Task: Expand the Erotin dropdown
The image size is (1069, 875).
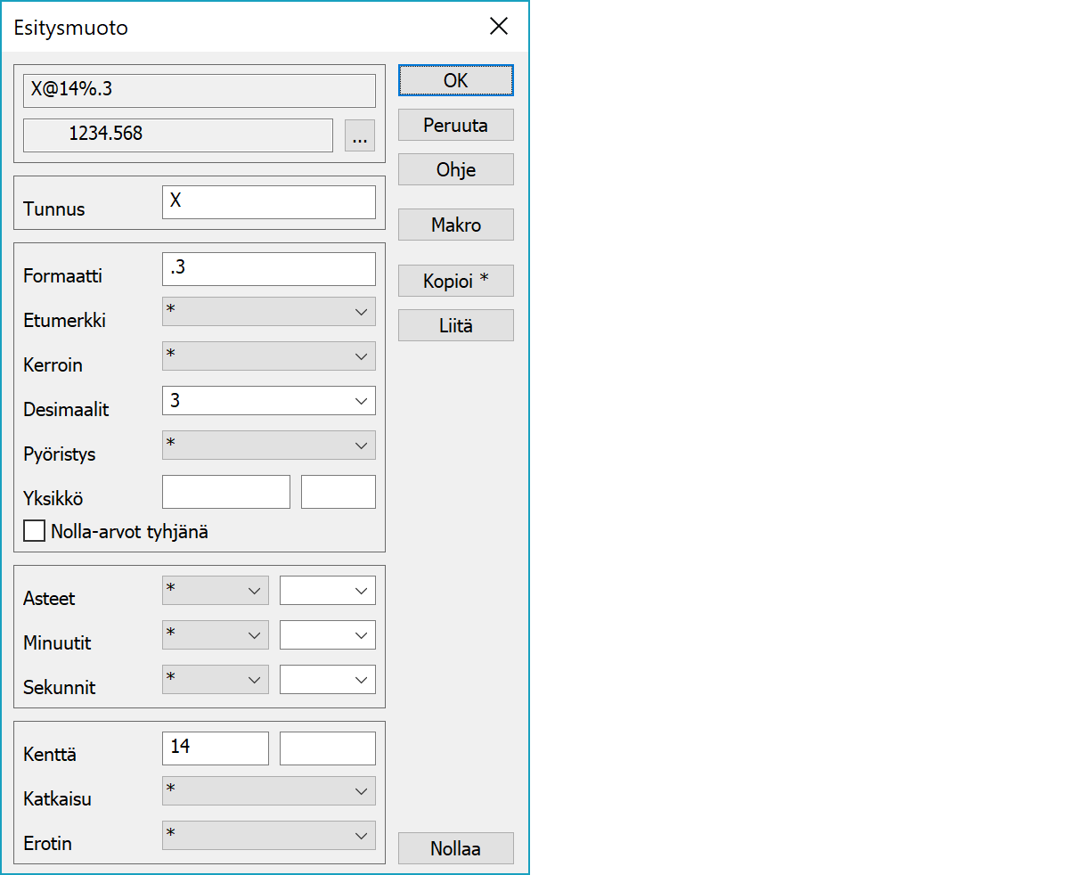Action: click(268, 836)
